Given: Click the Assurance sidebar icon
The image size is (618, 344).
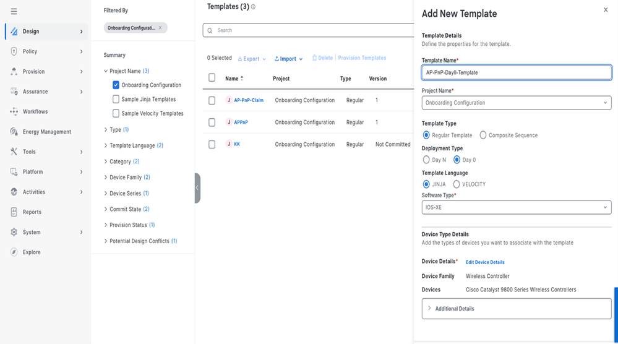Looking at the screenshot, I should (14, 92).
